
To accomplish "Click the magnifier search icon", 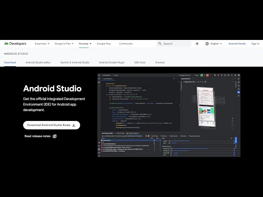I will pos(160,44).
